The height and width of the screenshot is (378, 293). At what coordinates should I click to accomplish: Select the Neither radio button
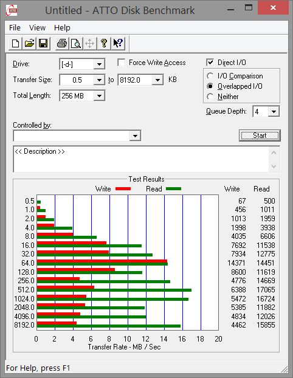click(210, 97)
